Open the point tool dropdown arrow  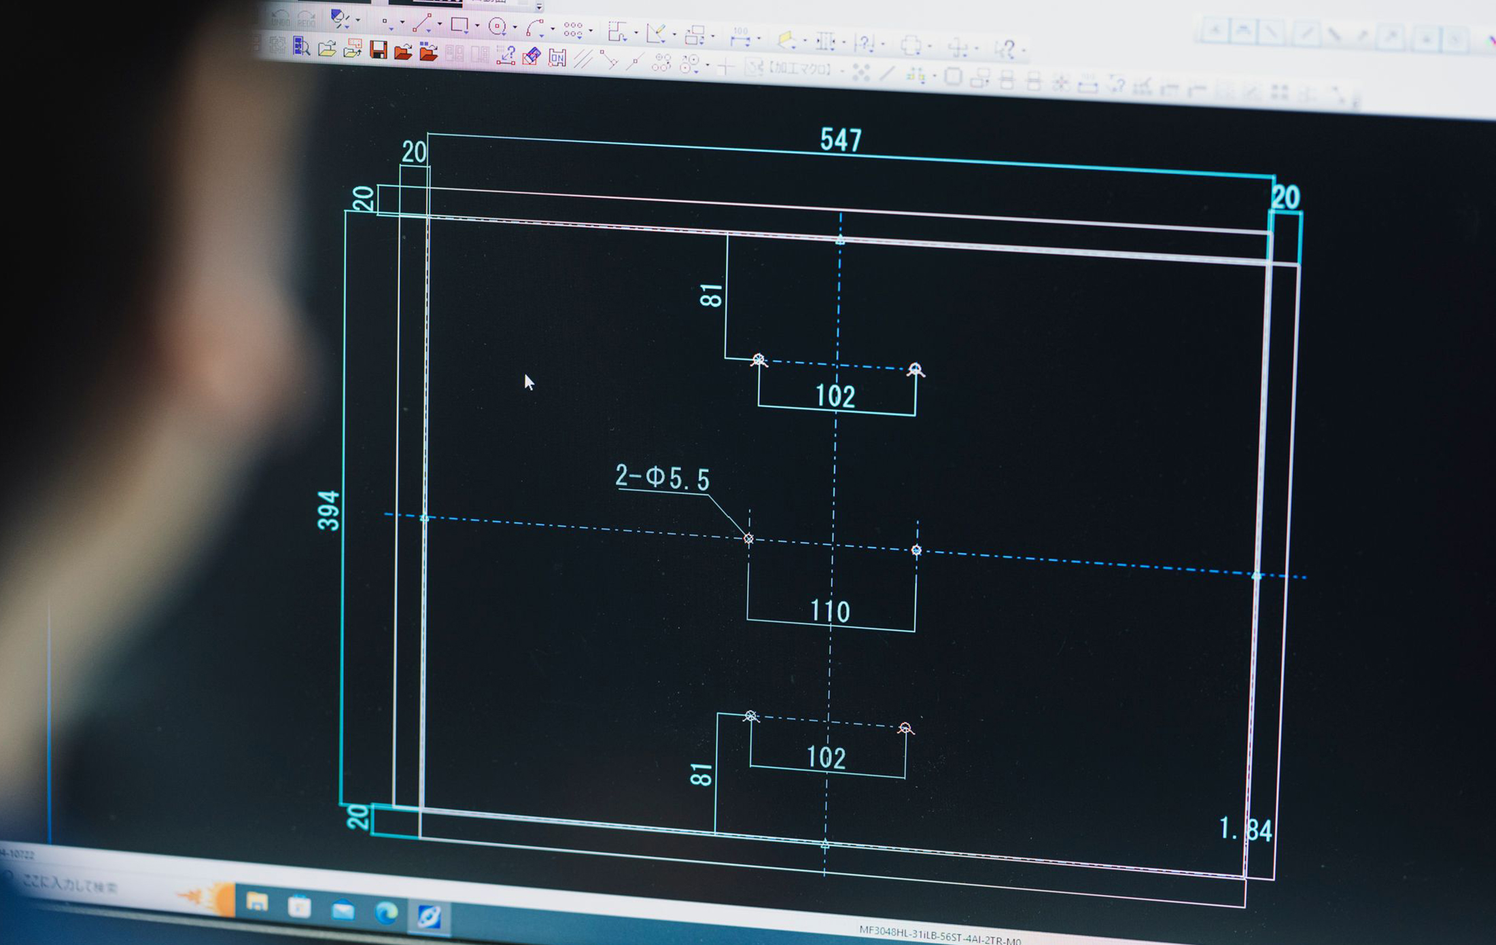402,23
